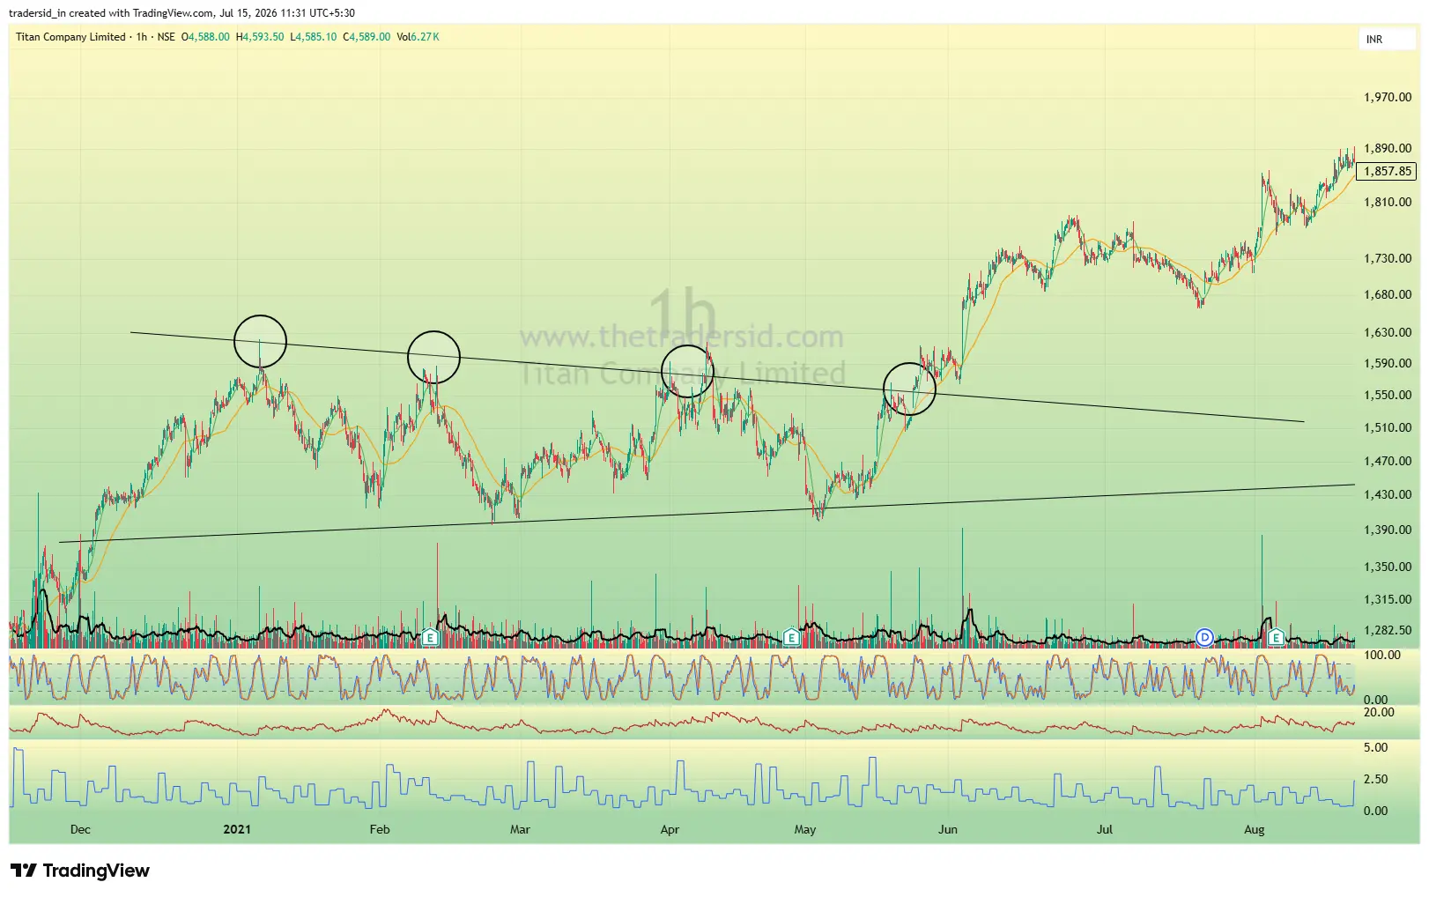Select the INR currency label

click(1374, 40)
